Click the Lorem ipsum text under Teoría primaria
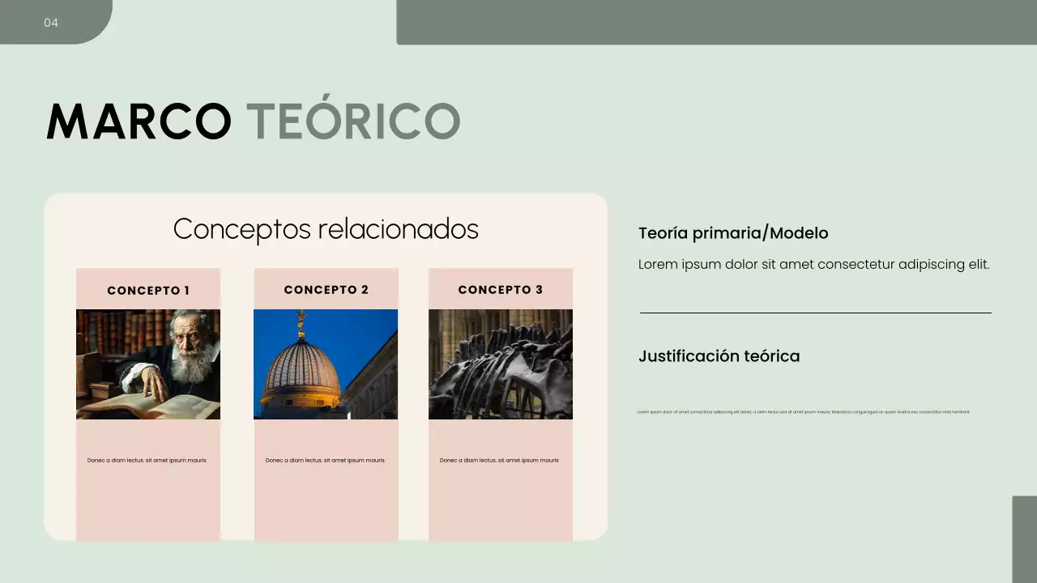 tap(815, 264)
